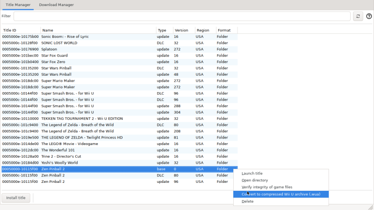Screen dimensions: 374x210
Task: Click the refresh title list icon
Action: [x=358, y=16]
